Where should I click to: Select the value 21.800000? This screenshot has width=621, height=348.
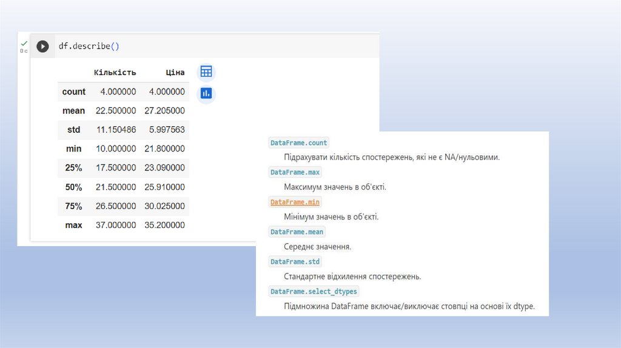click(x=164, y=149)
